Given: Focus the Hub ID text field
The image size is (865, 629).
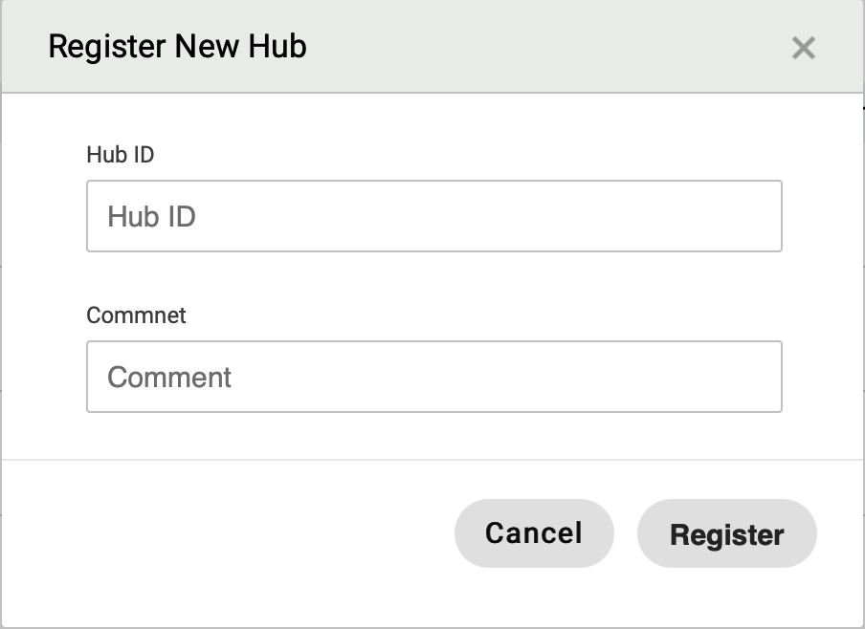Looking at the screenshot, I should [x=433, y=216].
